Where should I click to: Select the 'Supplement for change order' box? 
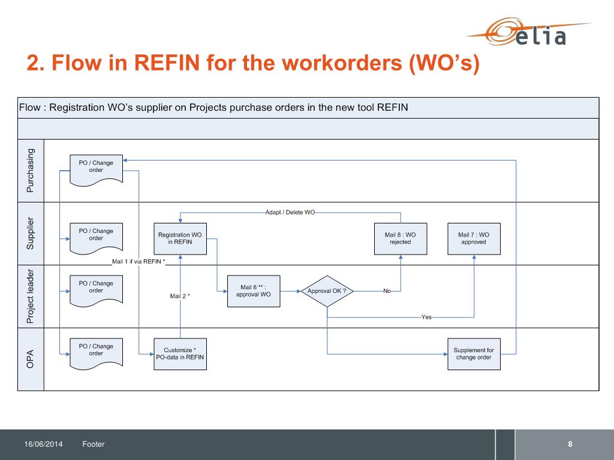[x=474, y=354]
